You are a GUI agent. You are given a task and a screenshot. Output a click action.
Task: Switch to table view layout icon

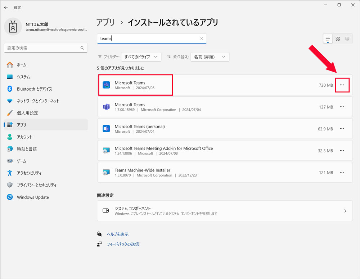[x=347, y=39]
